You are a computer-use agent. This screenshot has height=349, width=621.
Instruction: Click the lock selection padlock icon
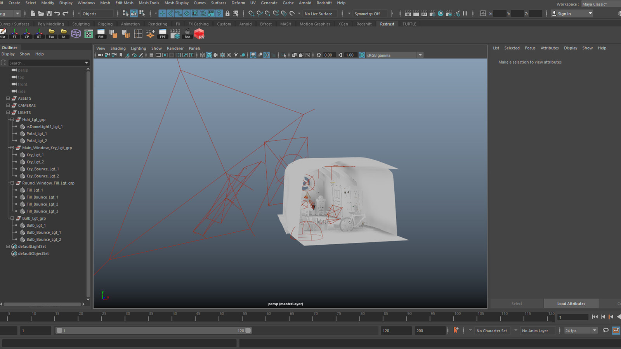point(227,14)
